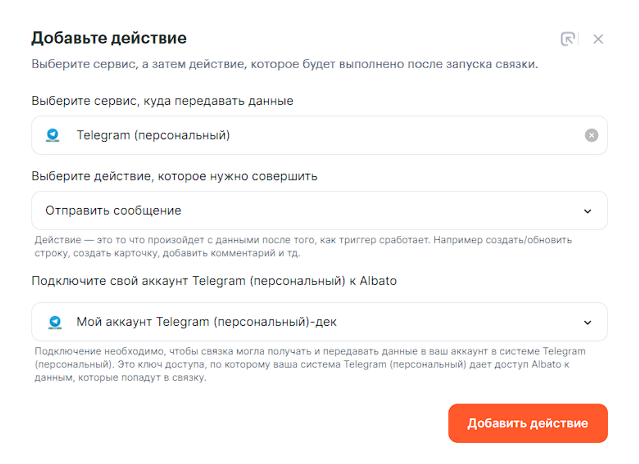This screenshot has width=639, height=464.
Task: Click the Добавьте действие dialog title
Action: [x=109, y=38]
